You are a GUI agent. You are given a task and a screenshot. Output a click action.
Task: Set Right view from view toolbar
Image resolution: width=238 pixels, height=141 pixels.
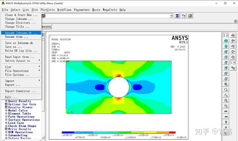pyautogui.click(x=226, y=57)
